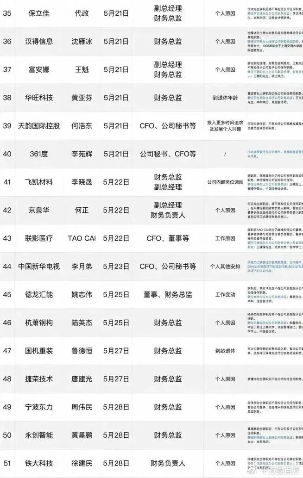This screenshot has height=478, width=303.
Task: Click the name 代政
Action: (x=82, y=13)
